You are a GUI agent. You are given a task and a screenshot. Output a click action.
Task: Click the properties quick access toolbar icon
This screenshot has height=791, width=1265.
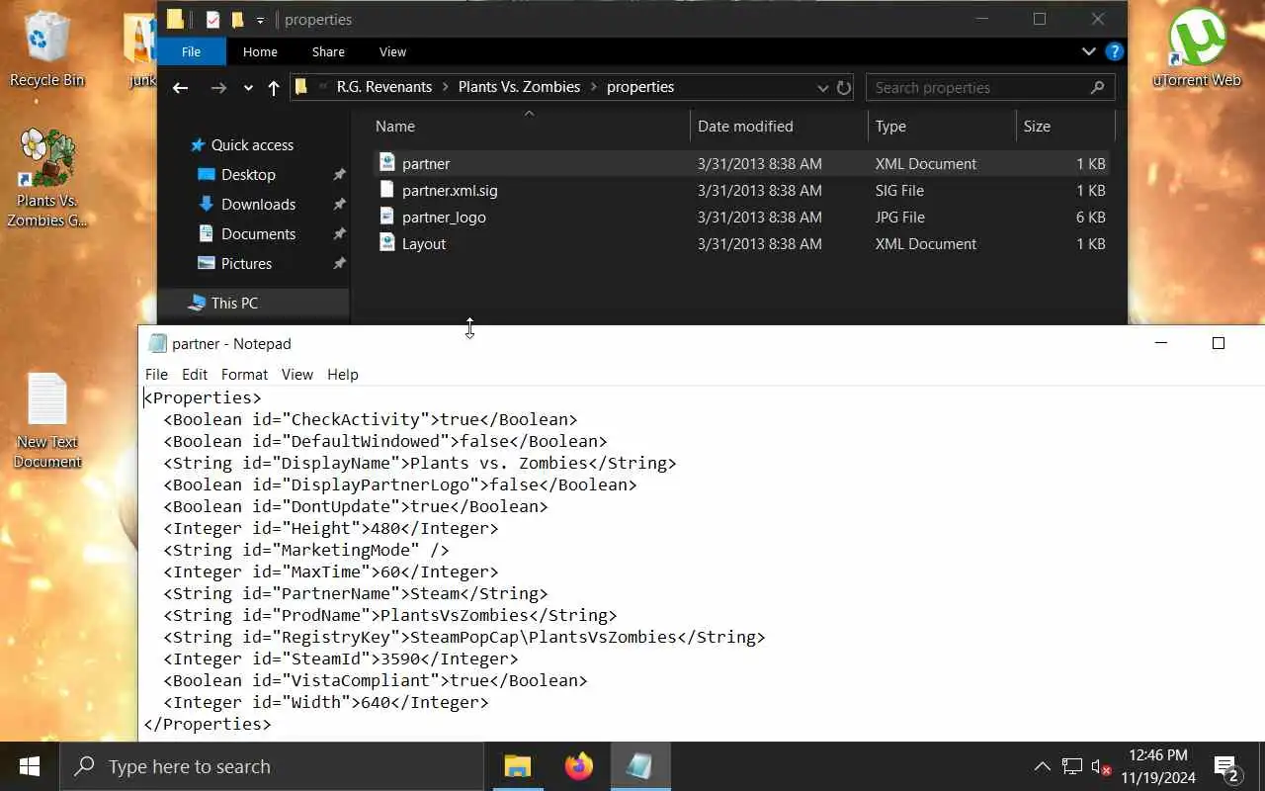click(212, 19)
